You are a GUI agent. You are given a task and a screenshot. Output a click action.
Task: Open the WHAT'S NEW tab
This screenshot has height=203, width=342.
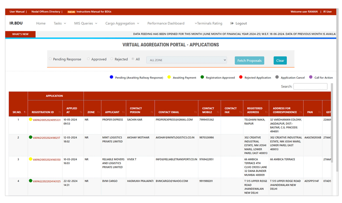tap(20, 34)
